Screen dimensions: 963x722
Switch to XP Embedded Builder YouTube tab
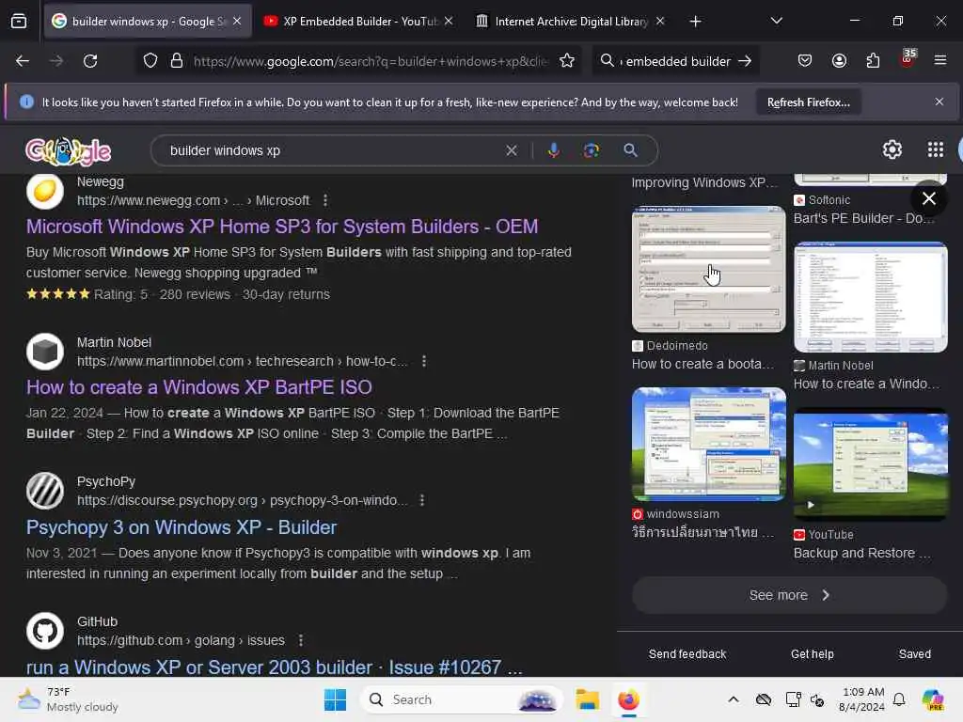click(359, 22)
